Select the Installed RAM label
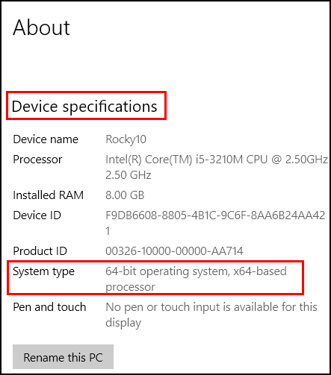 coord(48,195)
